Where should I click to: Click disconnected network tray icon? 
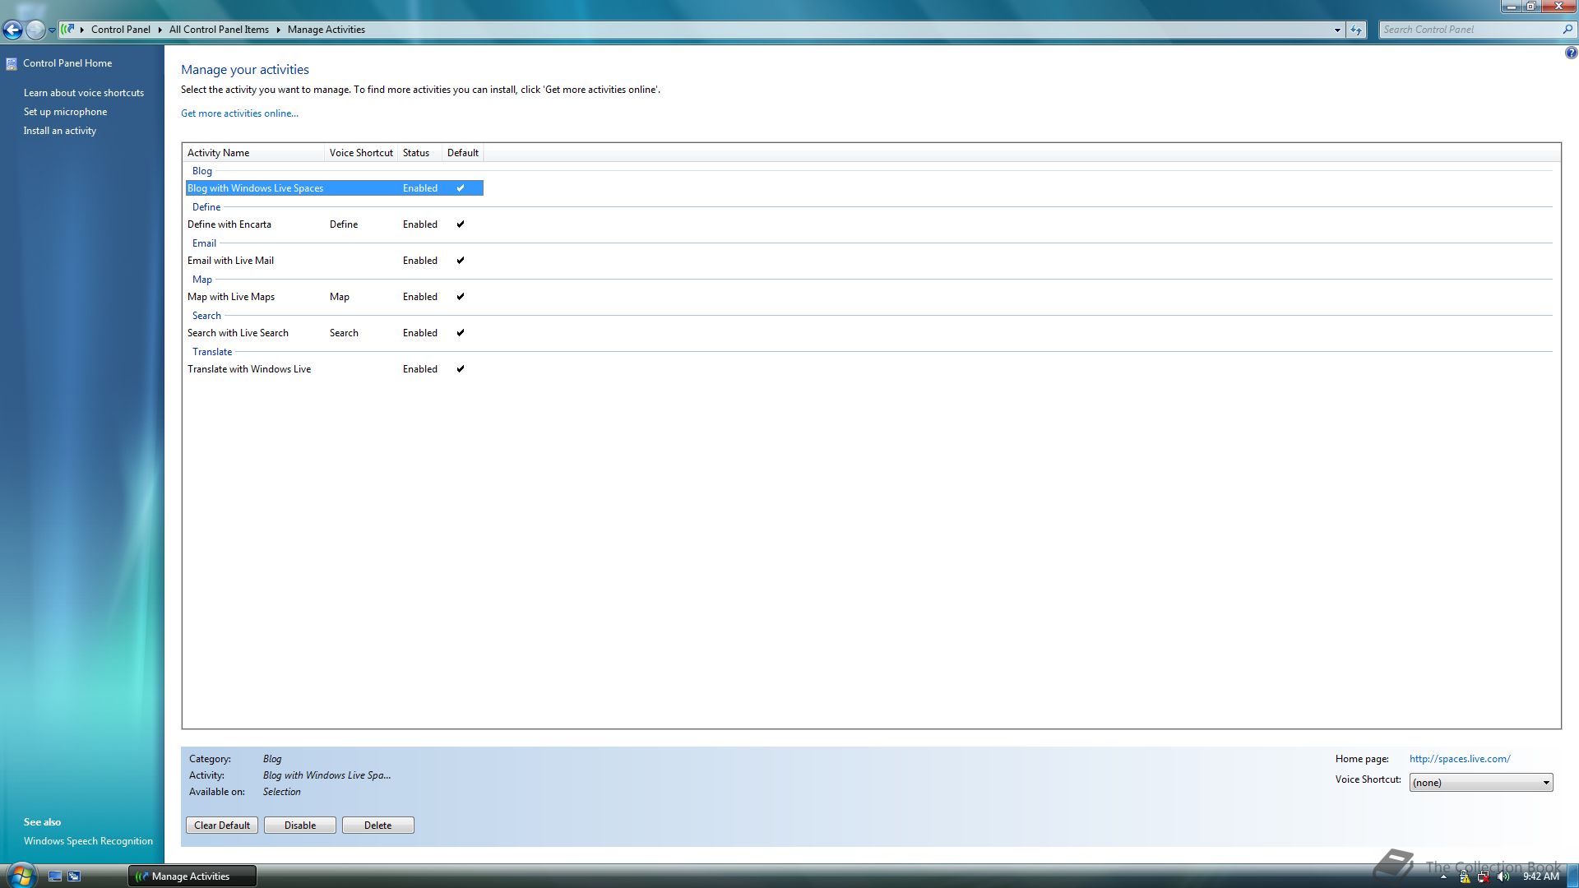click(x=1484, y=877)
